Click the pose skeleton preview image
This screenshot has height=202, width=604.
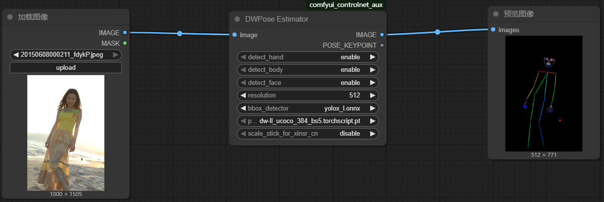544,93
